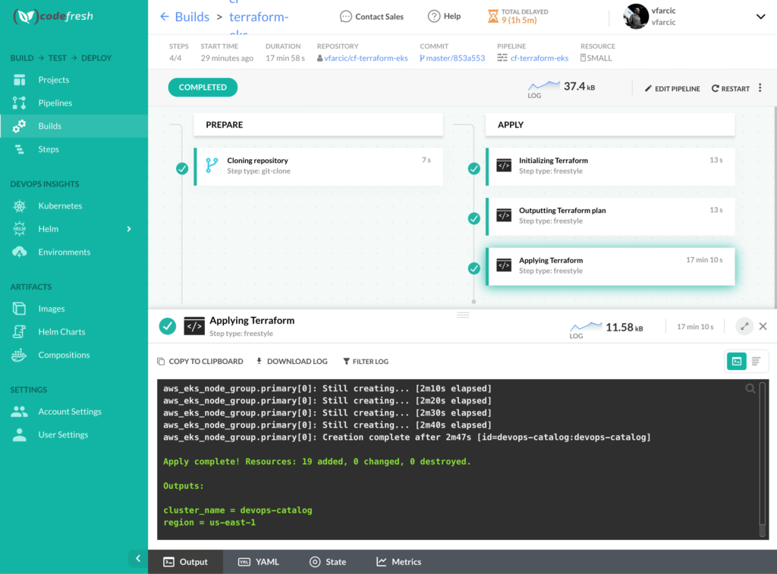Open Steps in the sidebar
Image resolution: width=777 pixels, height=574 pixels.
48,149
